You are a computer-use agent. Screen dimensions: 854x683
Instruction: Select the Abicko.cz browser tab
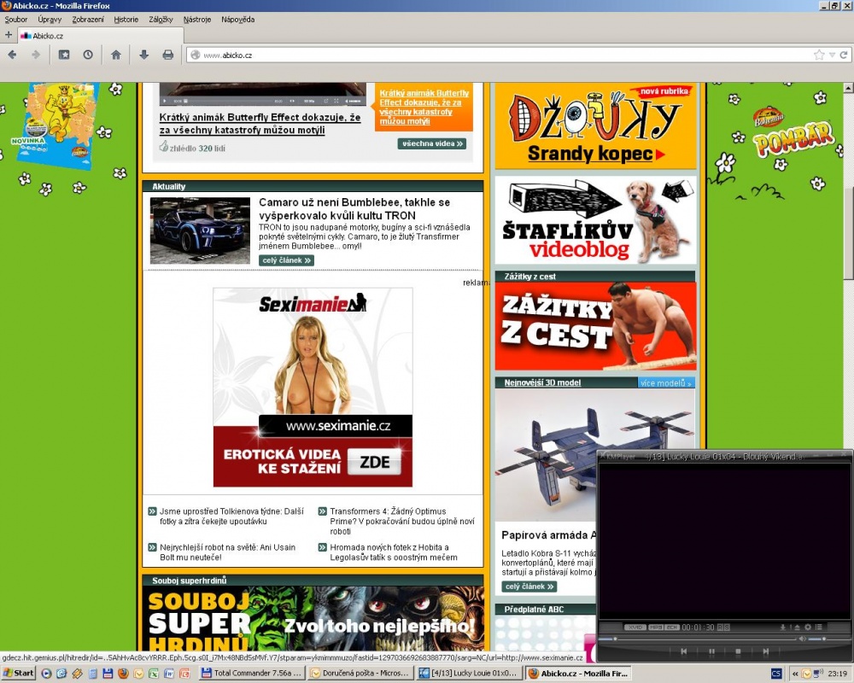tap(102, 35)
